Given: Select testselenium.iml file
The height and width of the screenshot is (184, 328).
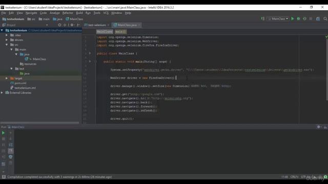Looking at the screenshot, I should click(x=23, y=88).
